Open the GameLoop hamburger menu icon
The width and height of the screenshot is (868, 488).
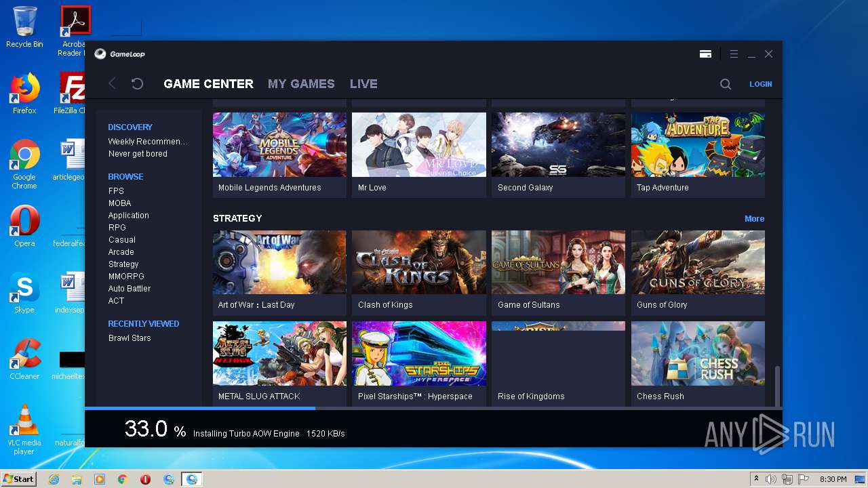(x=734, y=54)
